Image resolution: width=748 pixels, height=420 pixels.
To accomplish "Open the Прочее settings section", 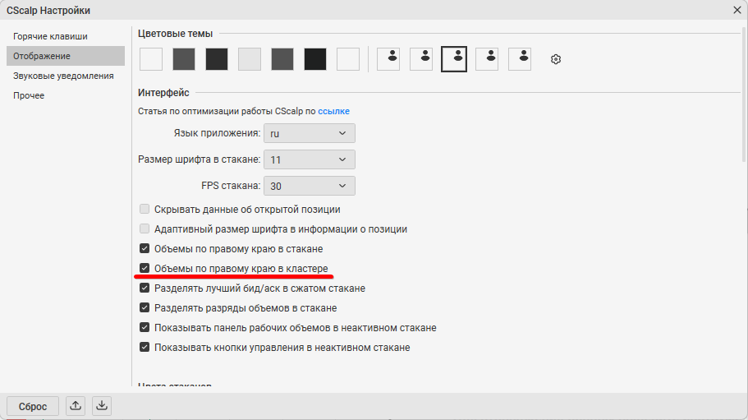I will pyautogui.click(x=66, y=95).
